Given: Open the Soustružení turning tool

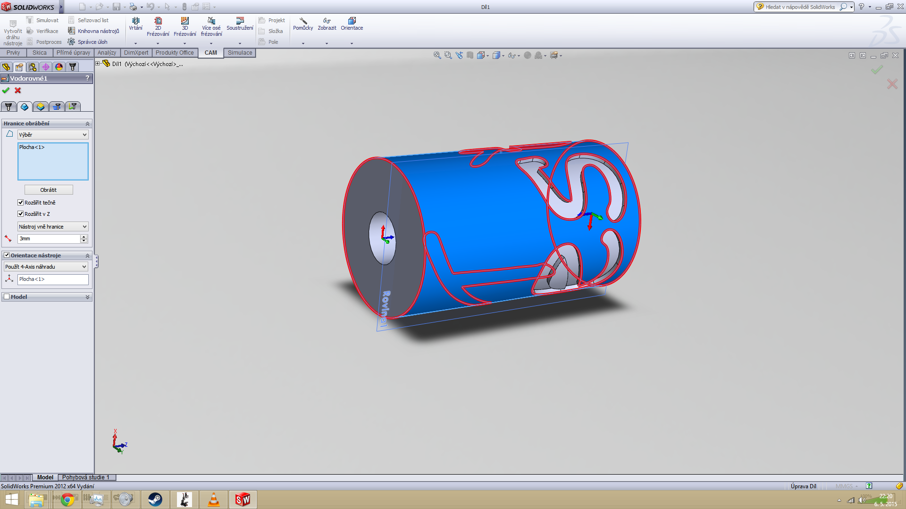Looking at the screenshot, I should point(240,24).
